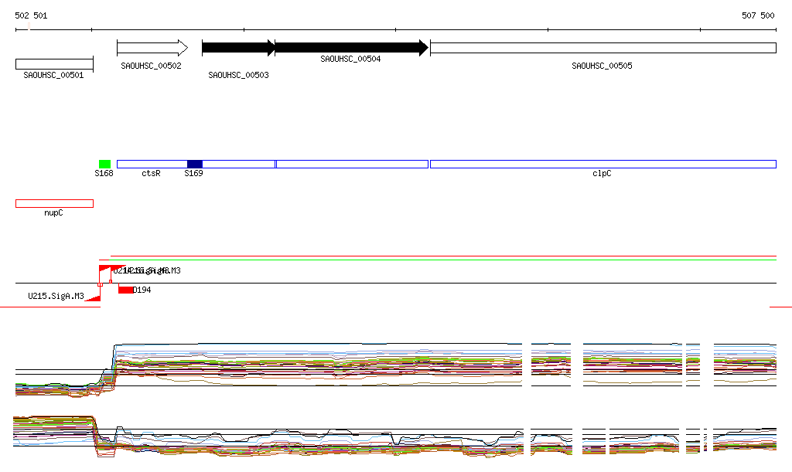Select the black SAOUHSC_00504 gene arrow
The height and width of the screenshot is (472, 792).
(352, 48)
